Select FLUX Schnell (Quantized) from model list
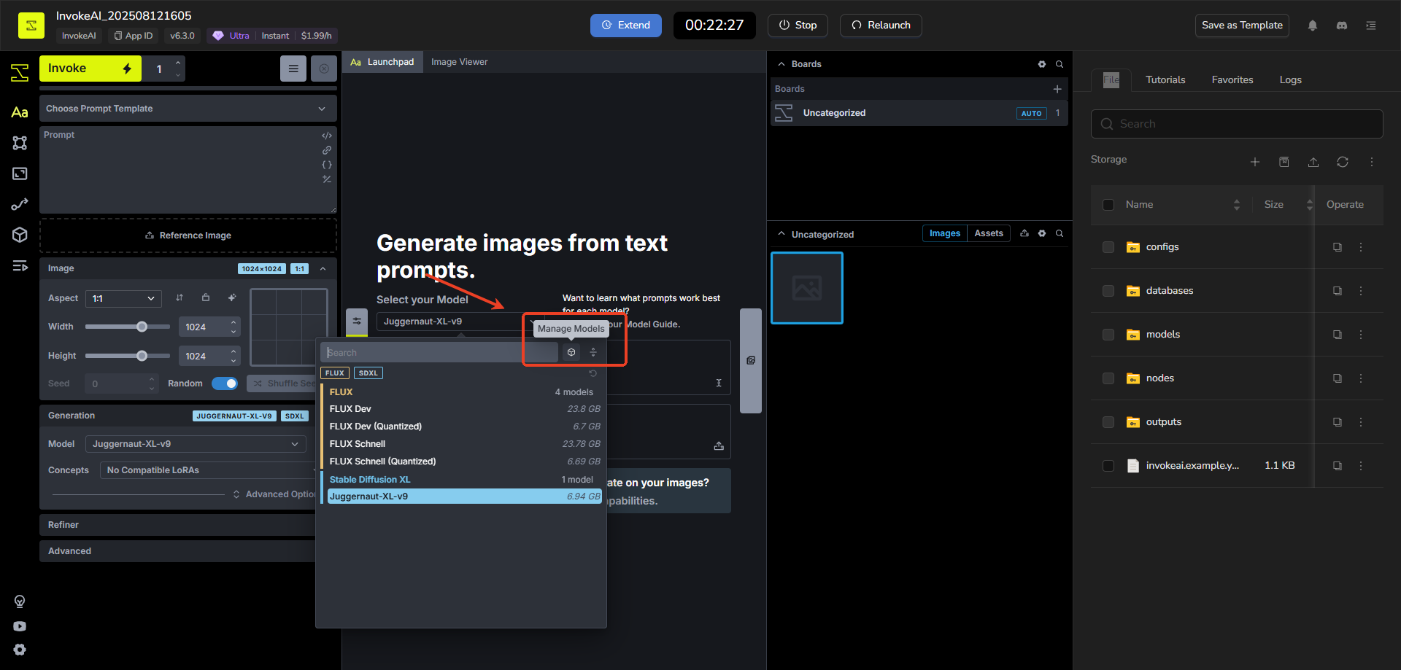1401x670 pixels. pyautogui.click(x=464, y=461)
